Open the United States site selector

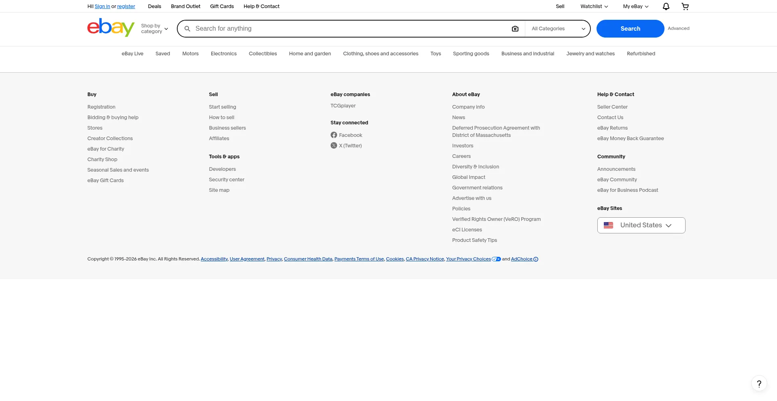coord(641,225)
